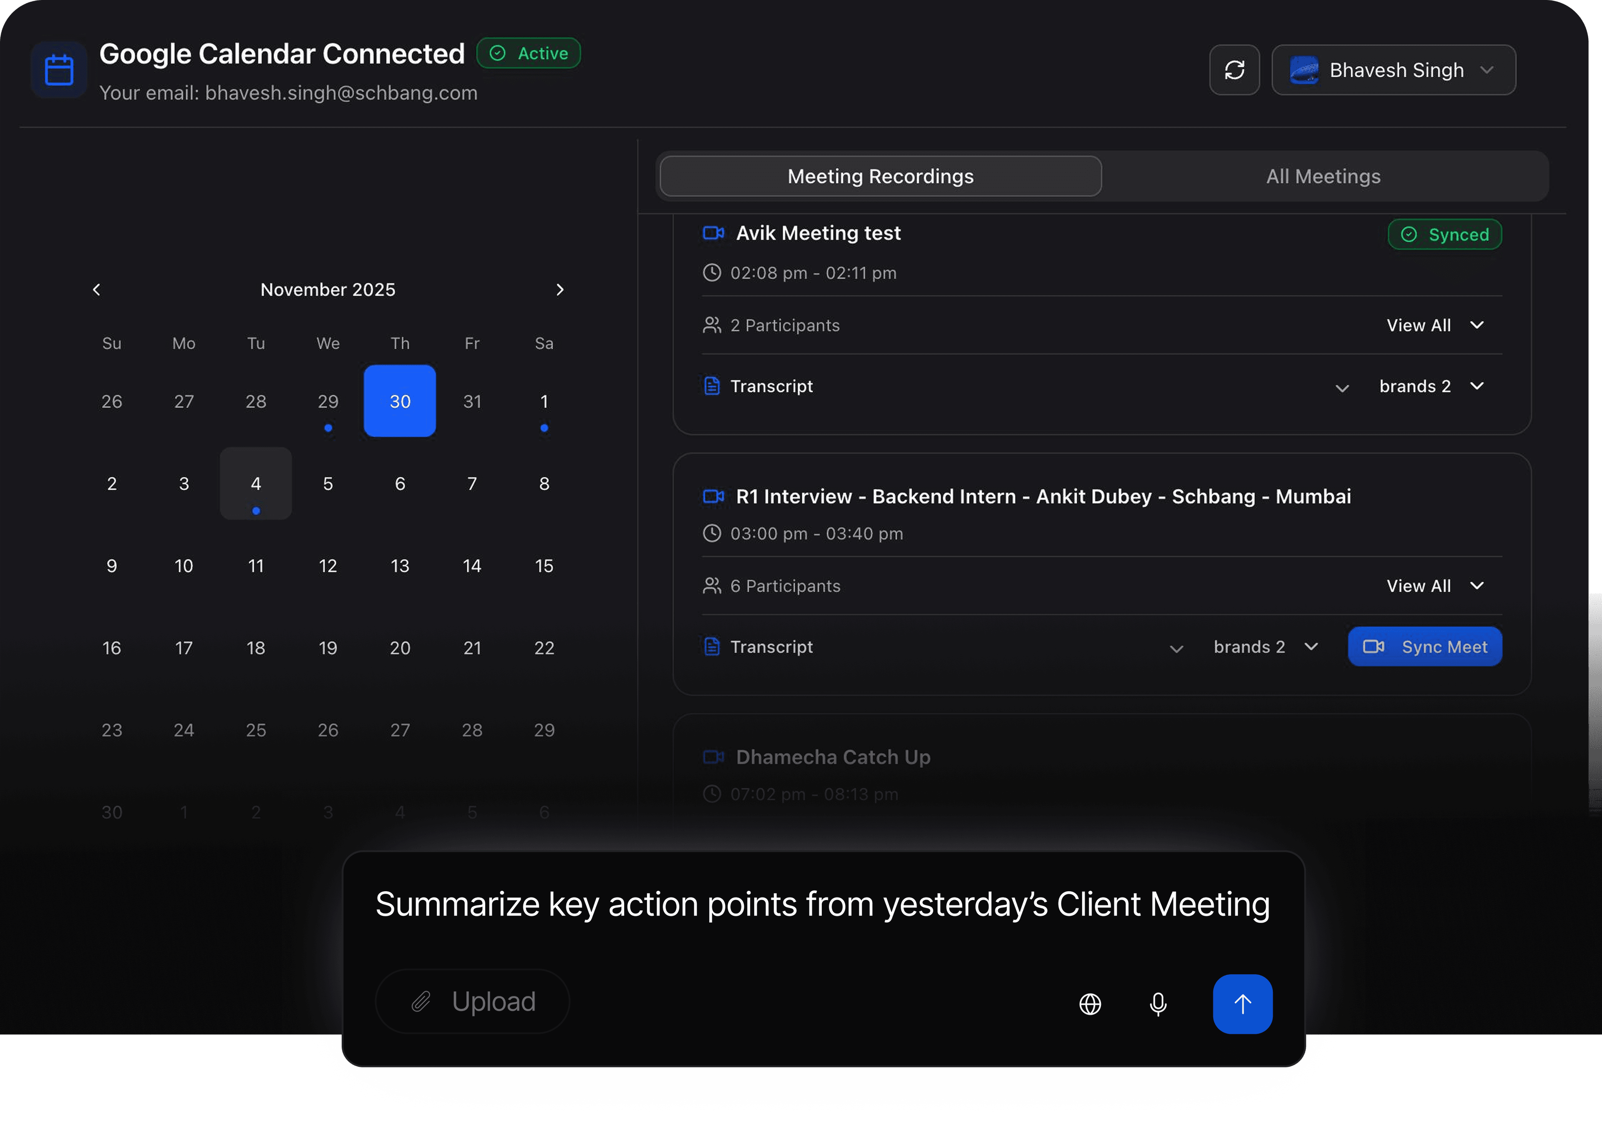Select November 4 on the calendar

[255, 483]
